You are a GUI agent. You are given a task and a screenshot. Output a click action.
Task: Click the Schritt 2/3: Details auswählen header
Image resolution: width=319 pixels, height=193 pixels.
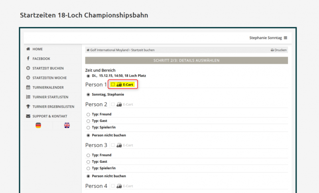(186, 60)
